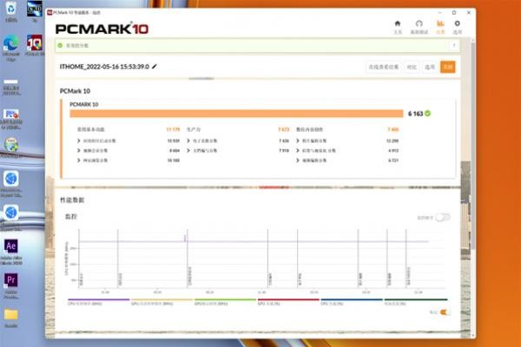Open the yellow folder on the desktop
The height and width of the screenshot is (347, 521).
[11, 318]
